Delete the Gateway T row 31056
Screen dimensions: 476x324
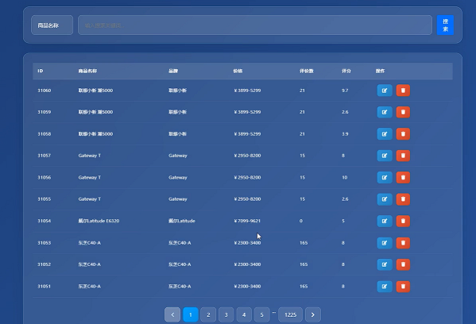(403, 177)
